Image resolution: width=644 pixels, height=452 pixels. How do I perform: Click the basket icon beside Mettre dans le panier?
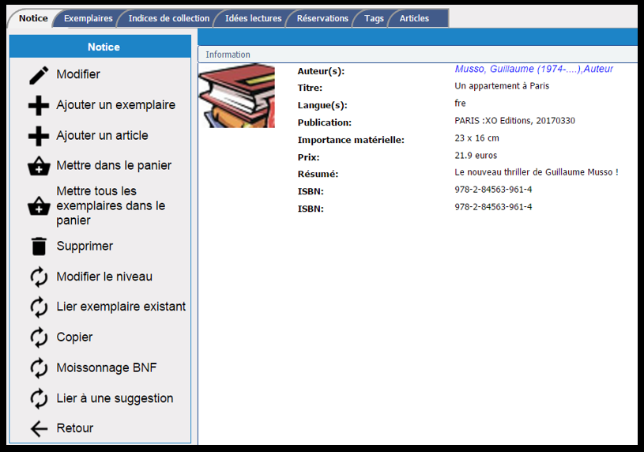tap(39, 166)
